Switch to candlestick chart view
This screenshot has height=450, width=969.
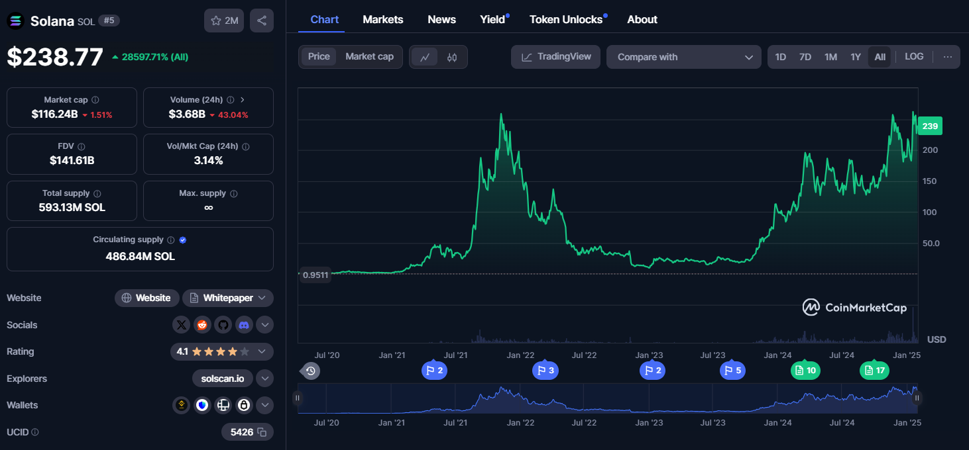pyautogui.click(x=452, y=57)
